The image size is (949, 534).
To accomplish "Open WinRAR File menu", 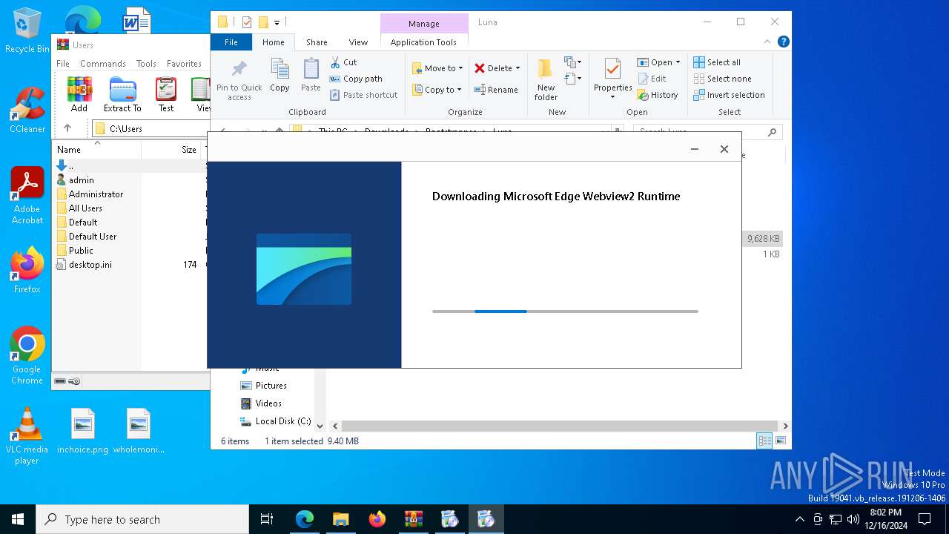I will click(x=63, y=64).
